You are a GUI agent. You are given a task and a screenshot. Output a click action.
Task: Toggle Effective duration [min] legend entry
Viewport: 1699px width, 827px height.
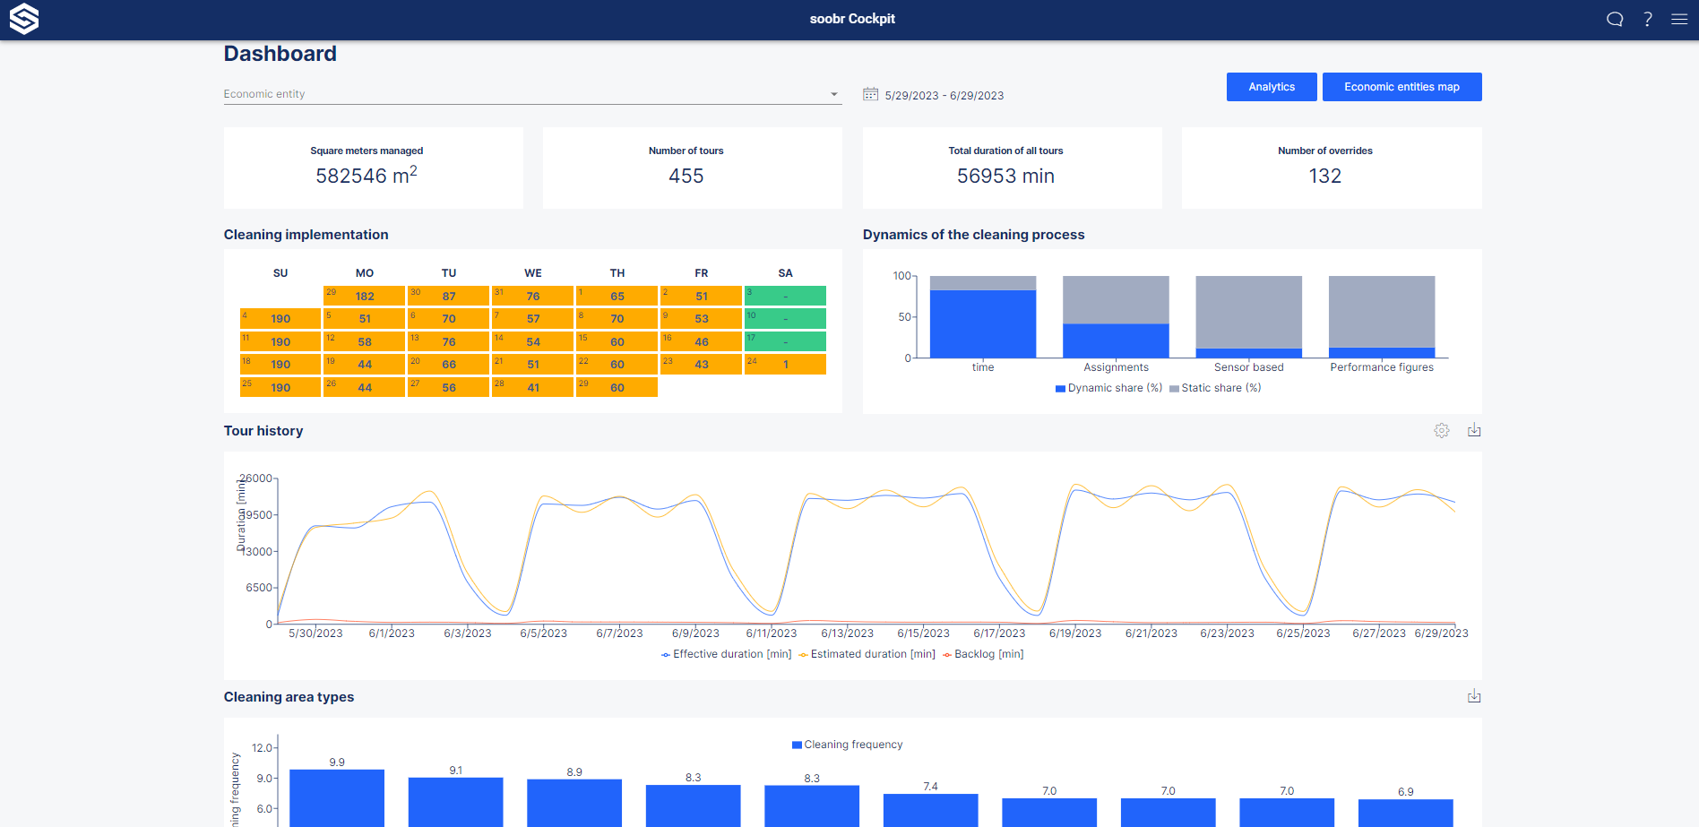click(x=727, y=654)
